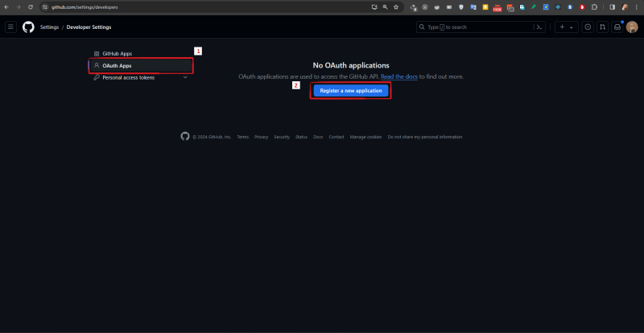Click the GitHub Octocat logo in header
The width and height of the screenshot is (644, 333).
[28, 27]
